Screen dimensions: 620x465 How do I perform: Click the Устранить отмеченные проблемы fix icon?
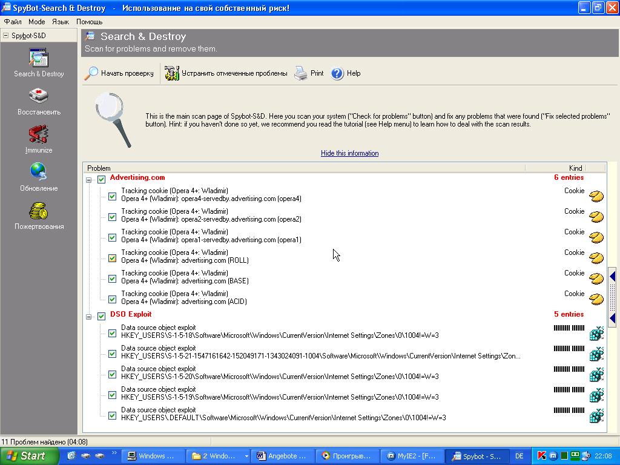coord(172,73)
